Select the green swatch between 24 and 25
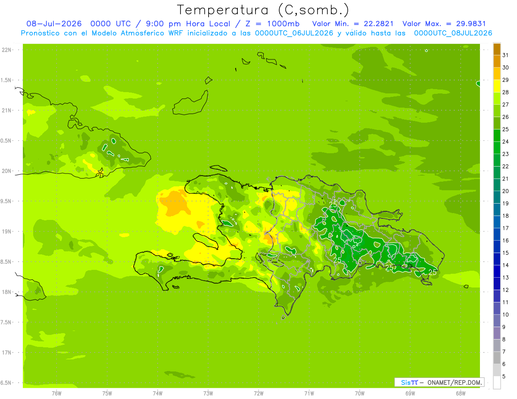The image size is (517, 399). pyautogui.click(x=497, y=136)
